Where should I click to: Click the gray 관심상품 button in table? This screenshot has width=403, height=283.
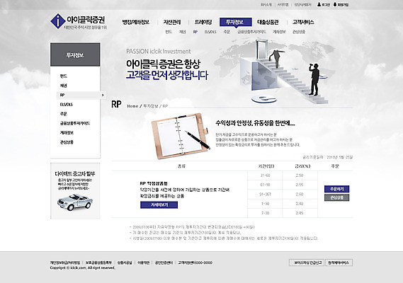[336, 197]
